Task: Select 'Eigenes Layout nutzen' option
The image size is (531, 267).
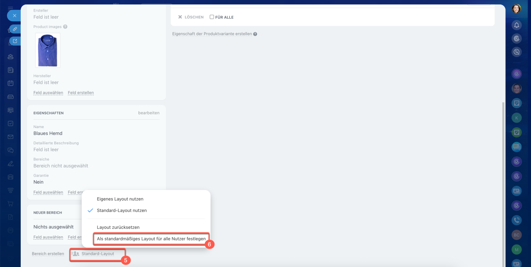Action: coord(120,199)
